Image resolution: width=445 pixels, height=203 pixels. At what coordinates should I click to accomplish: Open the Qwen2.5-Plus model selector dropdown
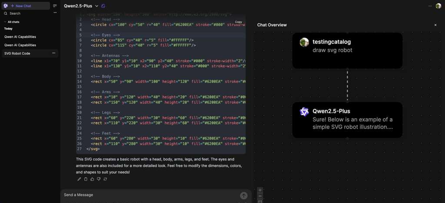coord(81,6)
